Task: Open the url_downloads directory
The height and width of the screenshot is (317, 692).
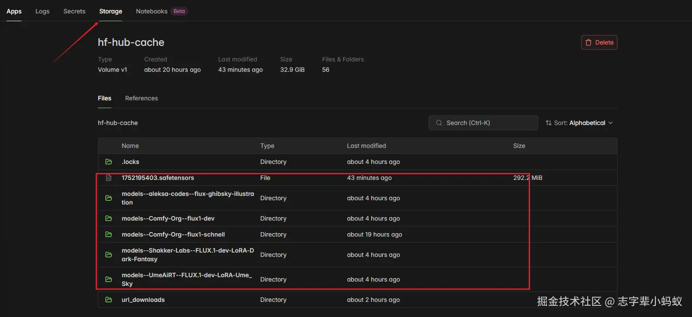Action: pyautogui.click(x=143, y=300)
